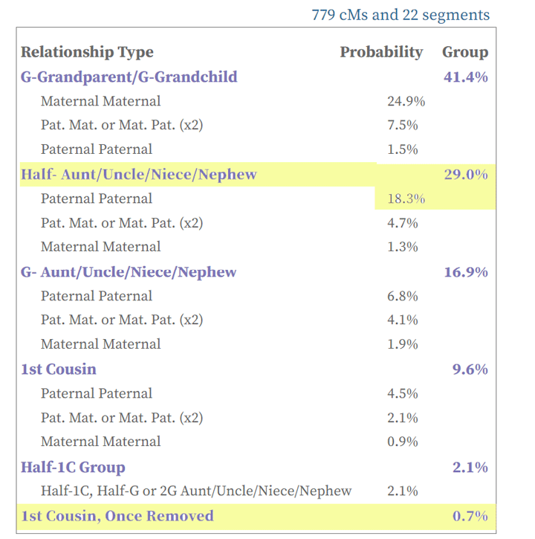This screenshot has height=539, width=535.
Task: Select the Half-1C, Half-G or 2G row
Action: coord(196,491)
